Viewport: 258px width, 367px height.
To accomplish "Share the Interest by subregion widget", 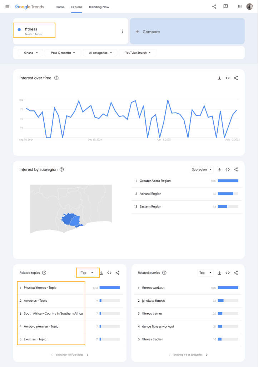I will [x=236, y=170].
